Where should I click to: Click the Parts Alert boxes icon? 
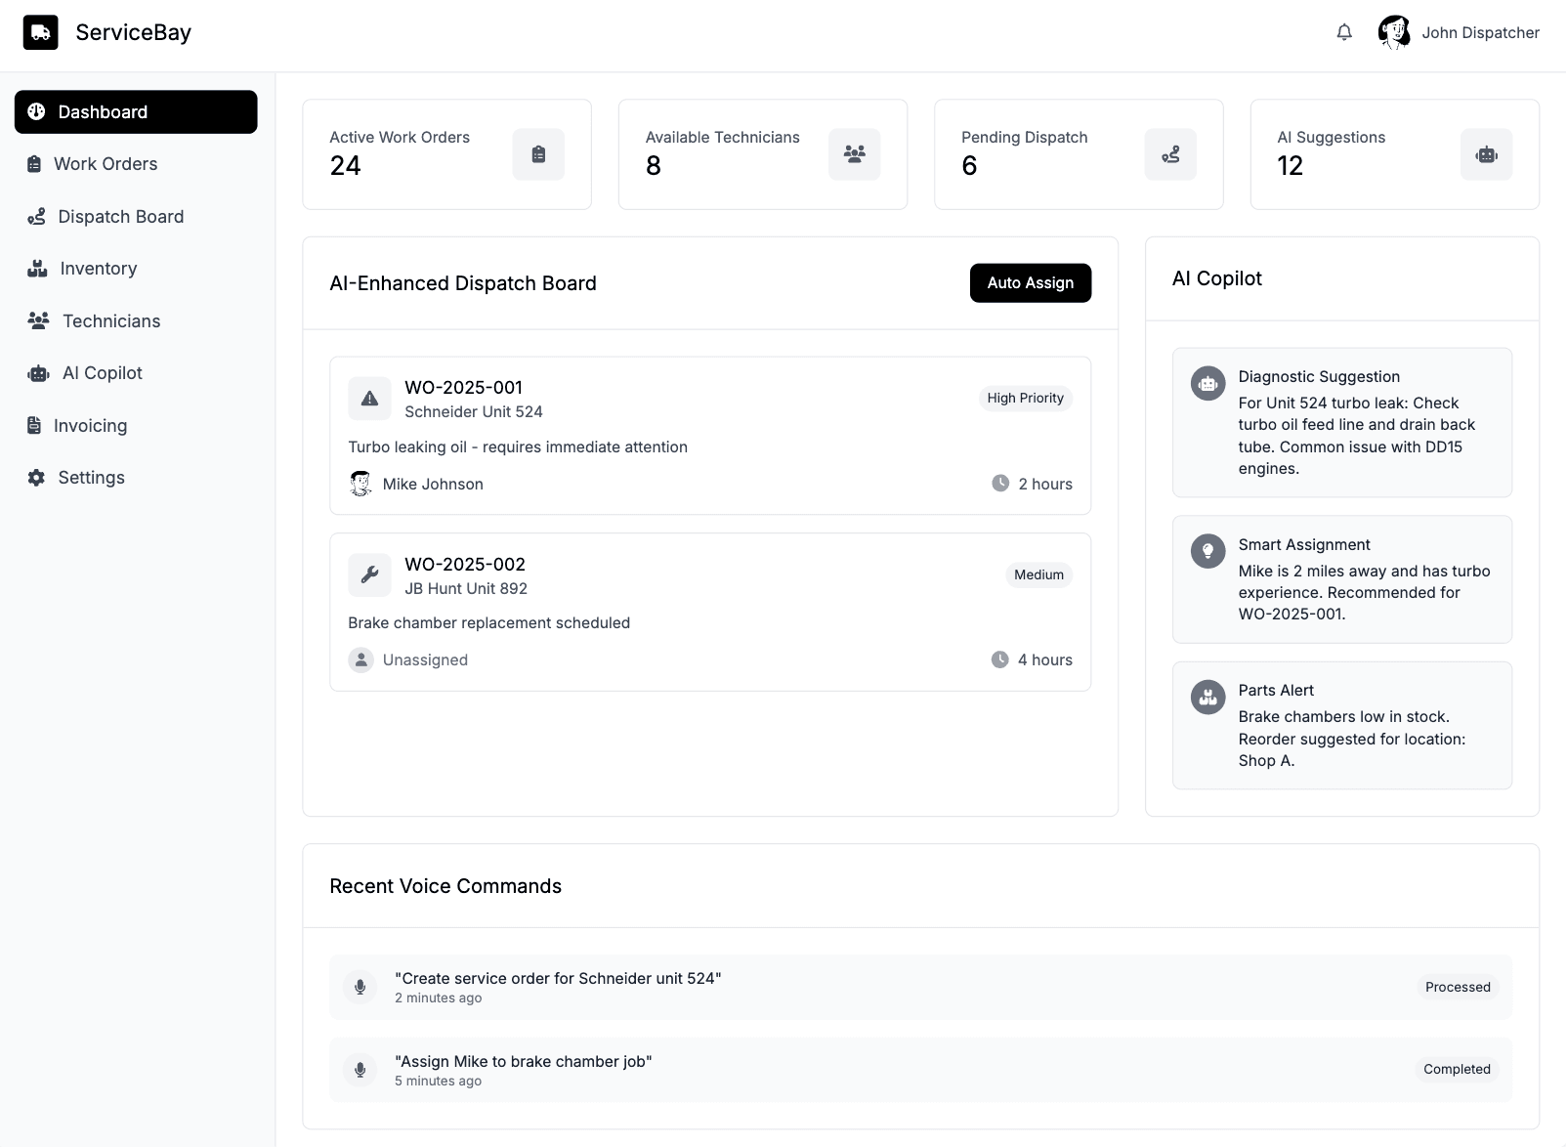[1207, 698]
